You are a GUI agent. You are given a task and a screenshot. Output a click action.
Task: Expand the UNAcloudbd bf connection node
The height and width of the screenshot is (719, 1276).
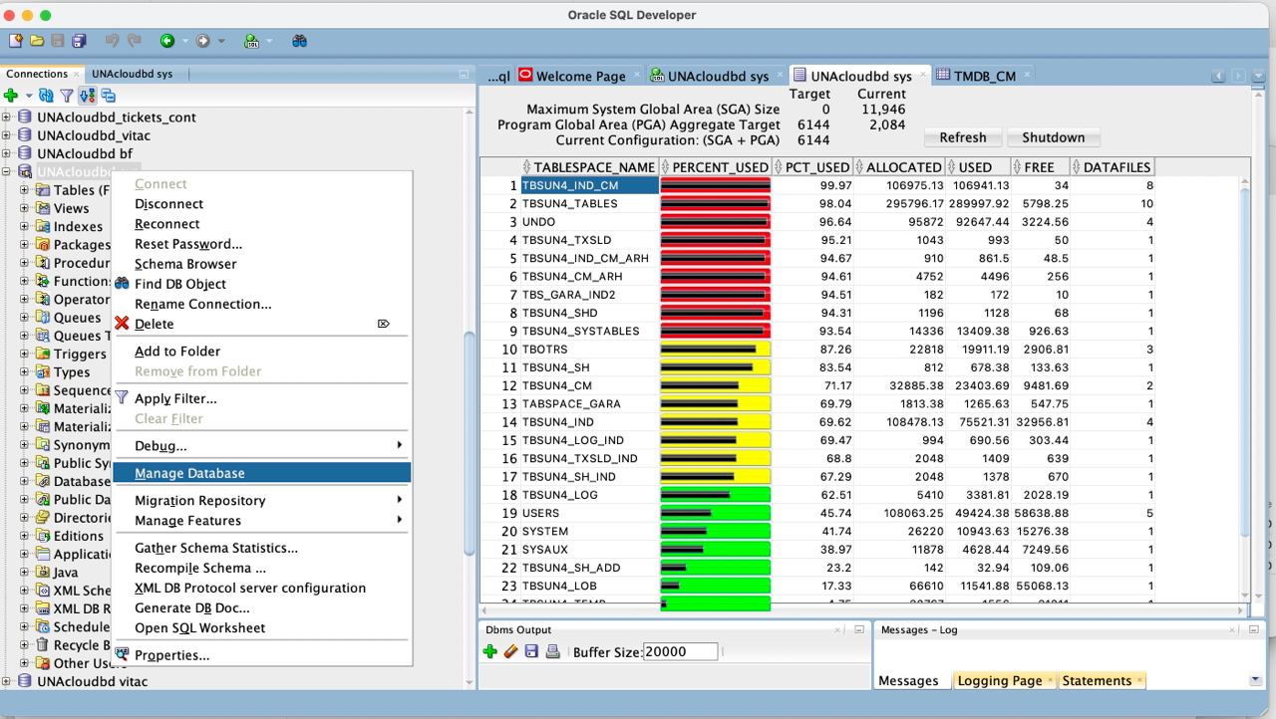(8, 153)
